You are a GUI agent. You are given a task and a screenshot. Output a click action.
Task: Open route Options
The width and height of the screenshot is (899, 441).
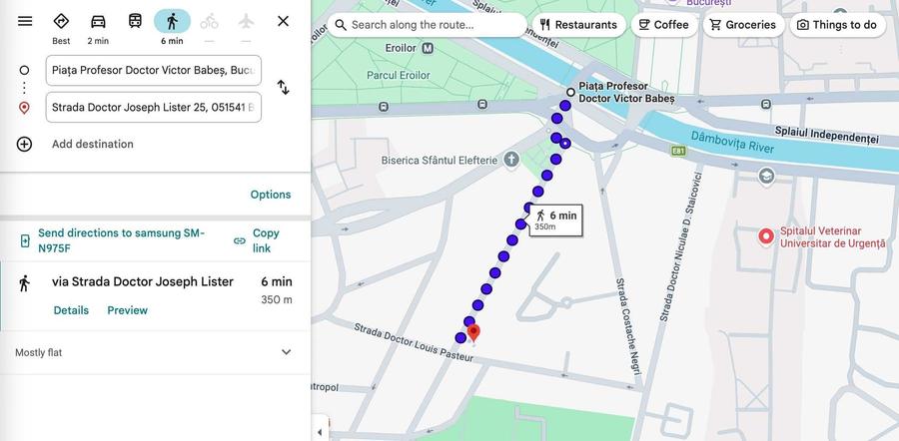[271, 195]
